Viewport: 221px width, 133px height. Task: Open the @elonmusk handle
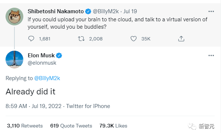[x=42, y=63]
